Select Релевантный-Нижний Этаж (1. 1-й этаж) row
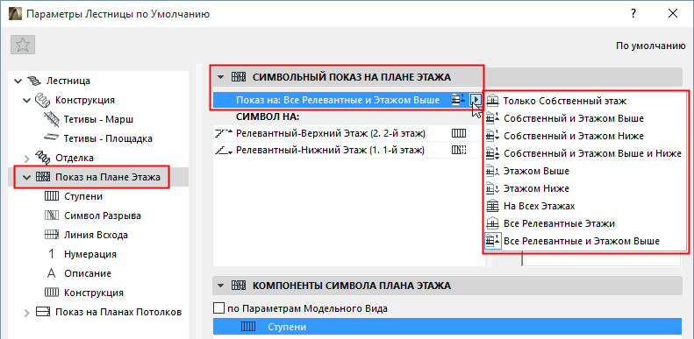The image size is (694, 339). [349, 151]
